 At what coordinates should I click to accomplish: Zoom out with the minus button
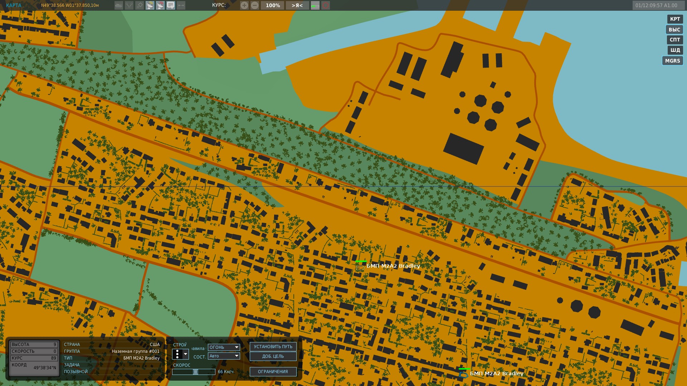click(x=255, y=5)
